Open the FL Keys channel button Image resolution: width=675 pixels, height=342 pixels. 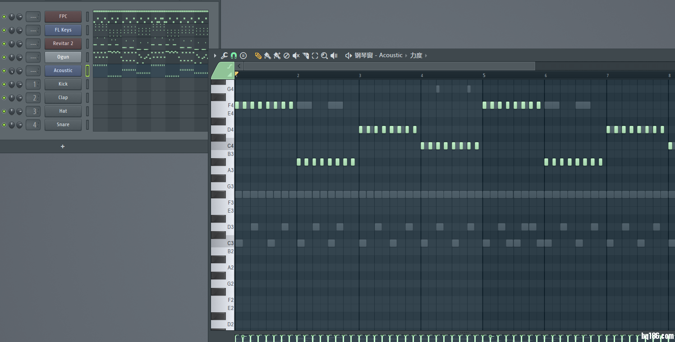point(63,30)
